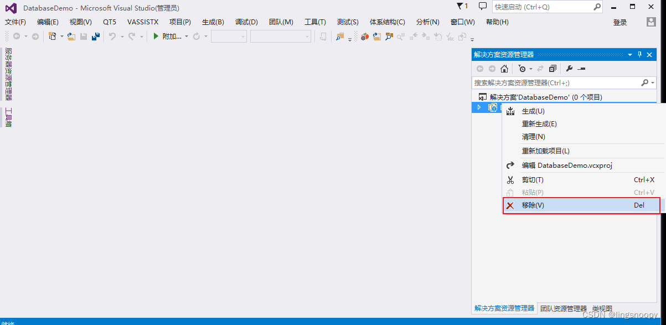Screen dimensions: 666x325
Task: Expand the unloaded project tree node
Action: tap(479, 107)
